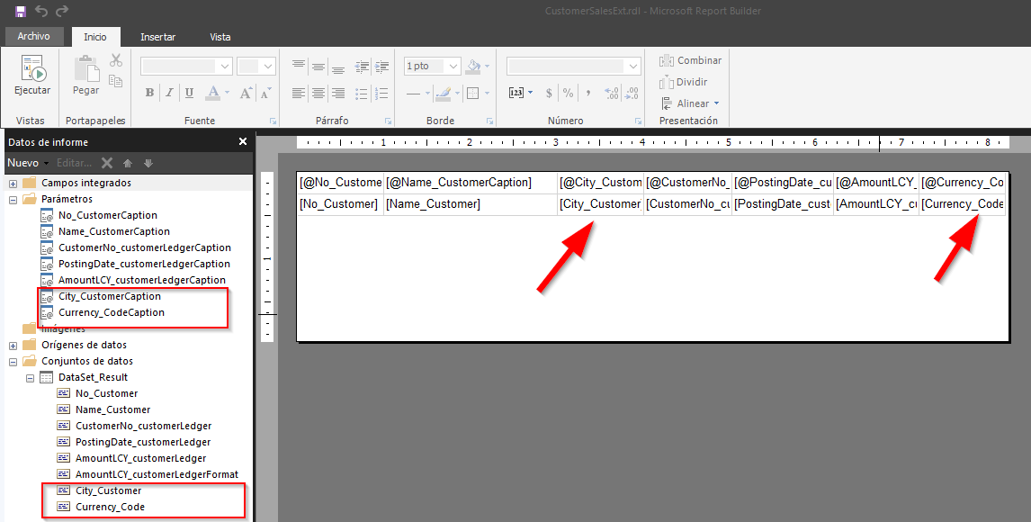Click the Save icon in title bar

(x=20, y=11)
